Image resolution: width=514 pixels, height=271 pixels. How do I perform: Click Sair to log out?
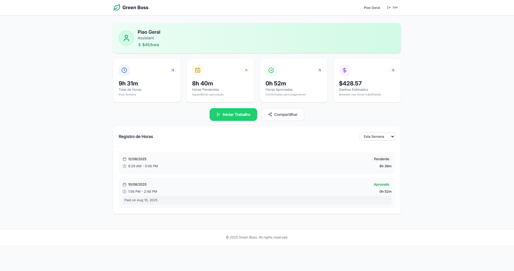coord(392,7)
